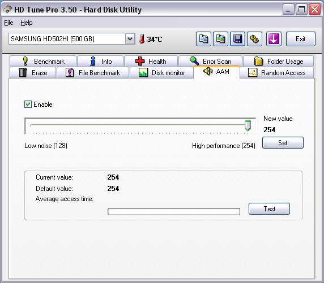
Task: Click the save floppy disk icon
Action: (237, 39)
